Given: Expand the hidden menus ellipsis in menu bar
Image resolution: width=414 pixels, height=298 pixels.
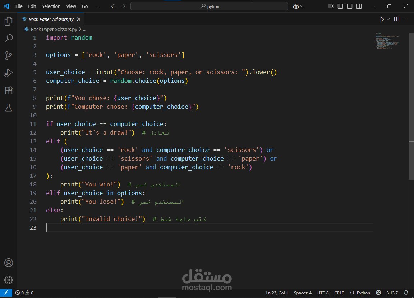Looking at the screenshot, I should point(98,6).
